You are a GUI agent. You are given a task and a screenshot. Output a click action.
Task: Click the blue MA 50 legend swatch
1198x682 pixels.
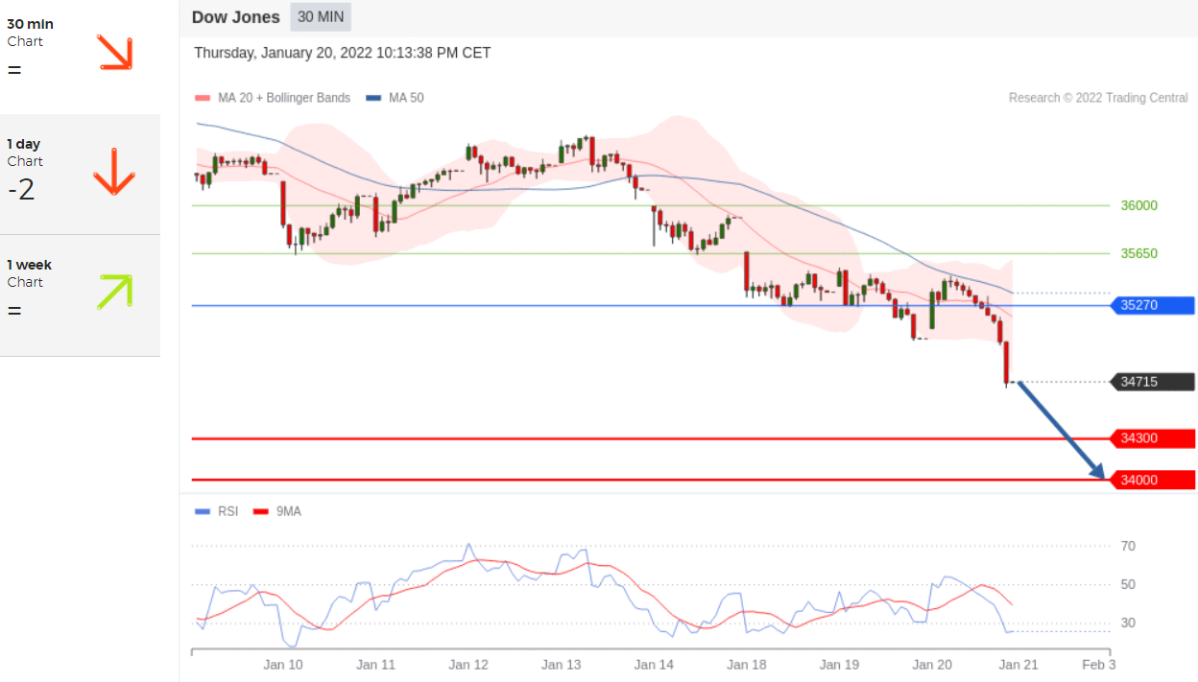pyautogui.click(x=374, y=98)
